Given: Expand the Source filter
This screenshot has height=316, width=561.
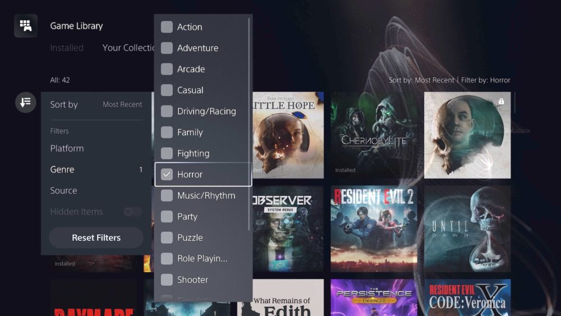Looking at the screenshot, I should pos(96,190).
